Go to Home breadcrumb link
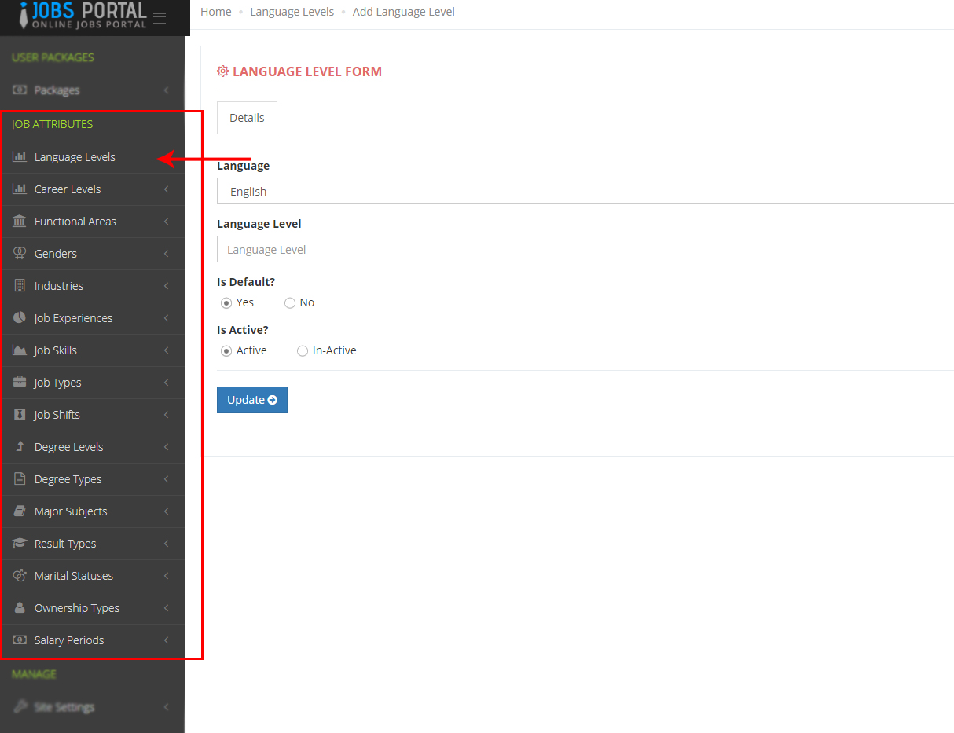This screenshot has width=954, height=733. click(216, 12)
